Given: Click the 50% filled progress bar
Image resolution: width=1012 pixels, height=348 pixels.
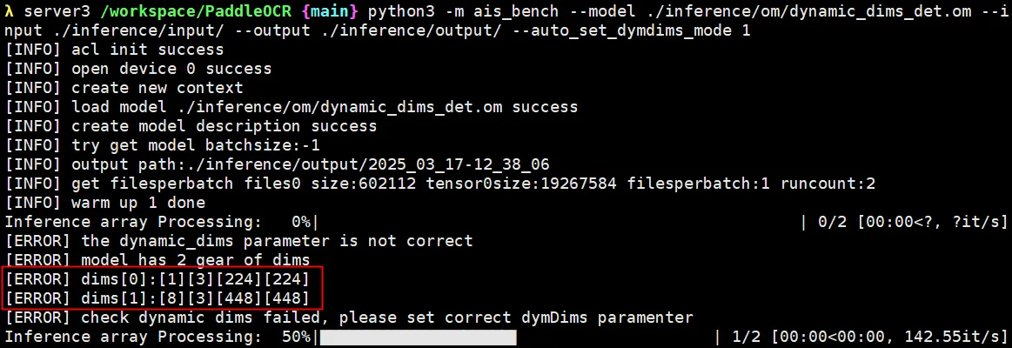Looking at the screenshot, I should [419, 337].
